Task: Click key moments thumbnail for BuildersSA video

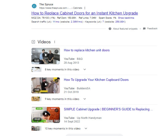Action: click(37, 99)
